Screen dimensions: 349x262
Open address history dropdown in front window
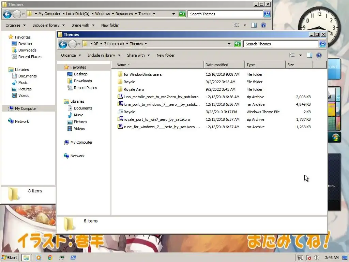[229, 44]
